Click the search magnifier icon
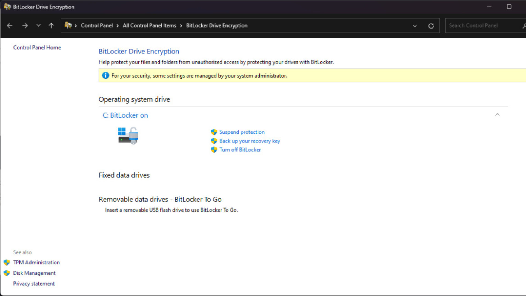Viewport: 526px width, 296px height. [x=524, y=25]
